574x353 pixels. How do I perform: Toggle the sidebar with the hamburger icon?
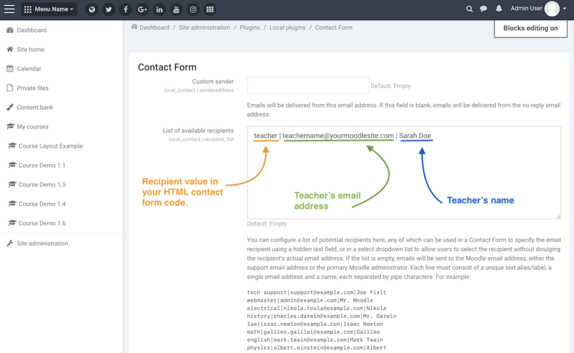pyautogui.click(x=9, y=9)
